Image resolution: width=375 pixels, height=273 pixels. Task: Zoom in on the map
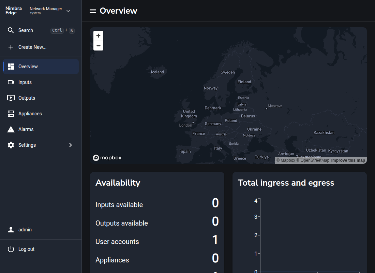pos(98,36)
